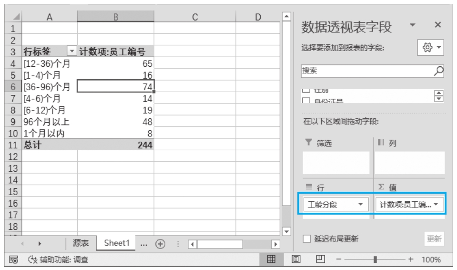Click the search magnifier icon
The height and width of the screenshot is (270, 457).
click(438, 71)
